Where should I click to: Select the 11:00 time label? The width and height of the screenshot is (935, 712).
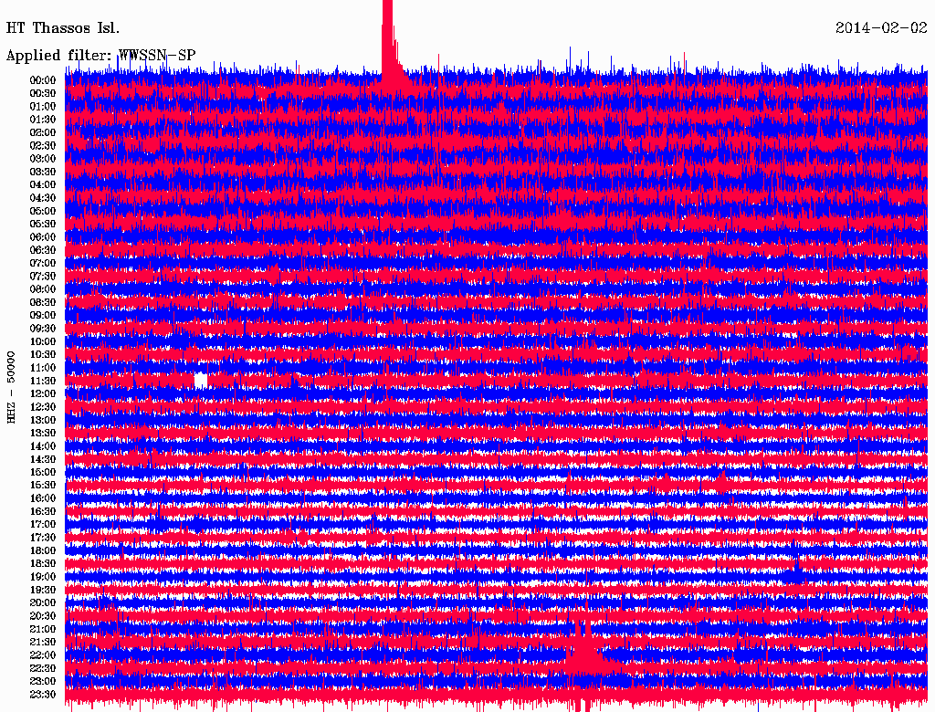[42, 367]
